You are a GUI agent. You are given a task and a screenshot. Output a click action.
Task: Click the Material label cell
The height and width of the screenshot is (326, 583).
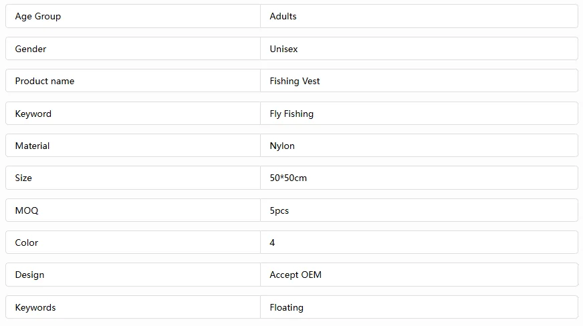pyautogui.click(x=33, y=146)
